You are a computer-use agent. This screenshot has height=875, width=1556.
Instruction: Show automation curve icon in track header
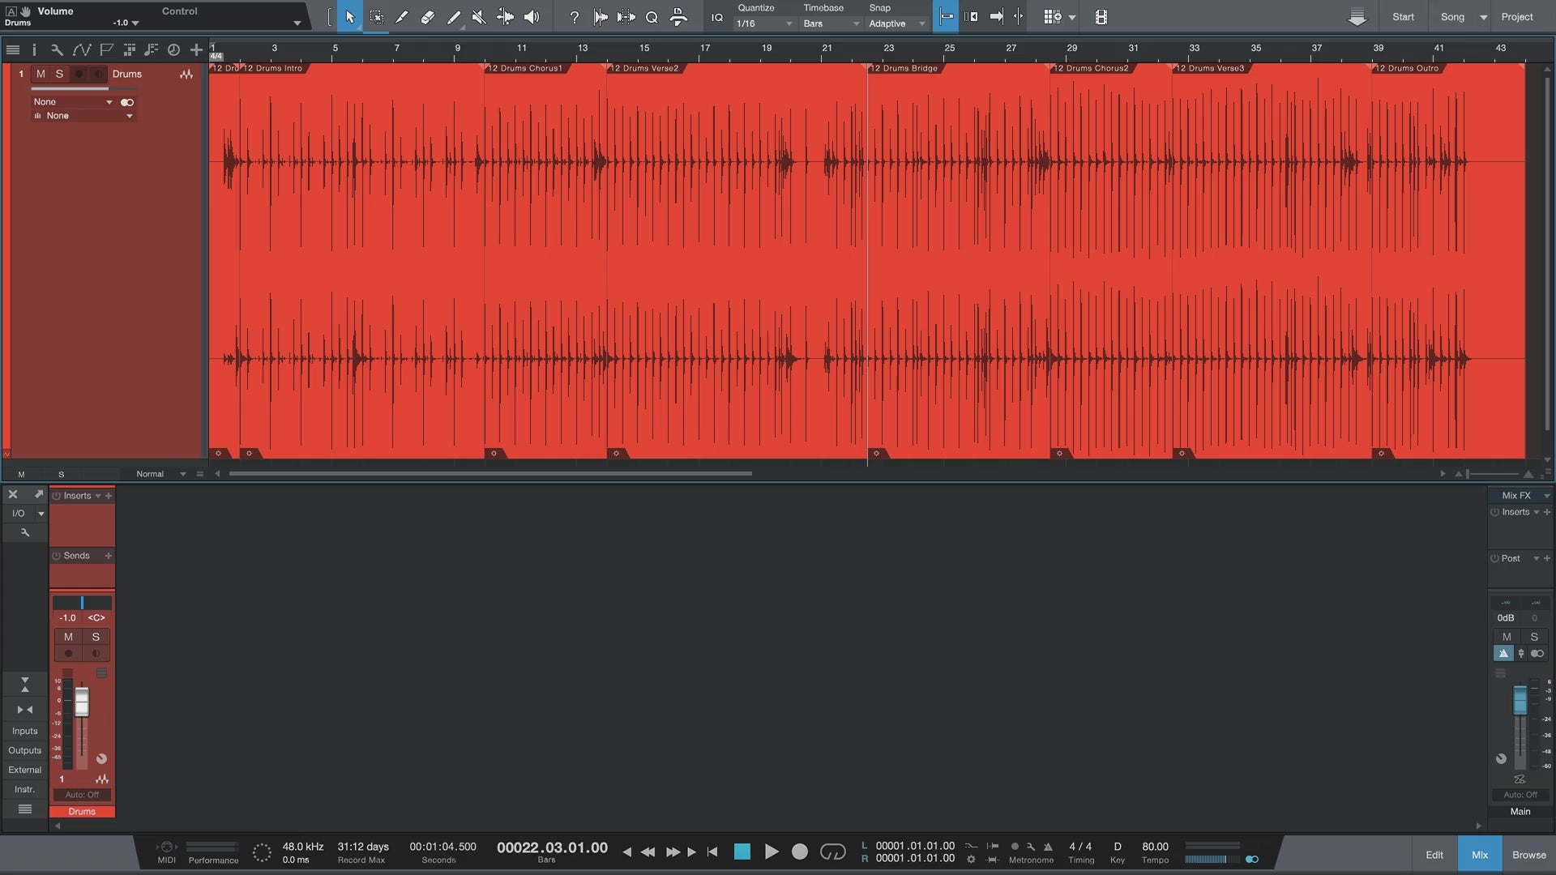81,49
